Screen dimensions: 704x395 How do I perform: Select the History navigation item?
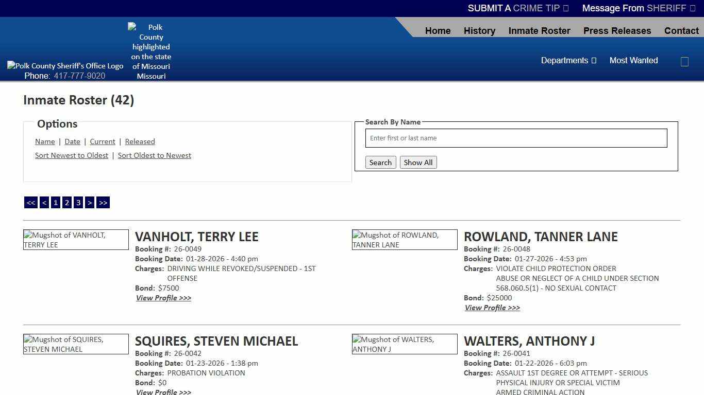click(x=479, y=30)
